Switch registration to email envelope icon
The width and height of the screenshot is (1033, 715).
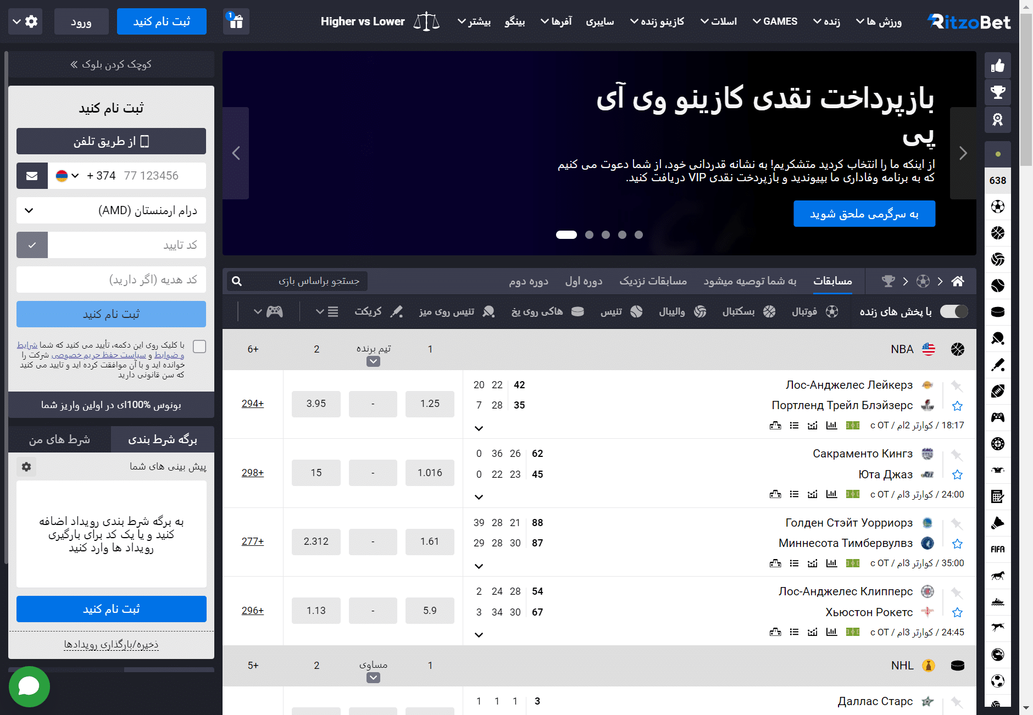[32, 176]
